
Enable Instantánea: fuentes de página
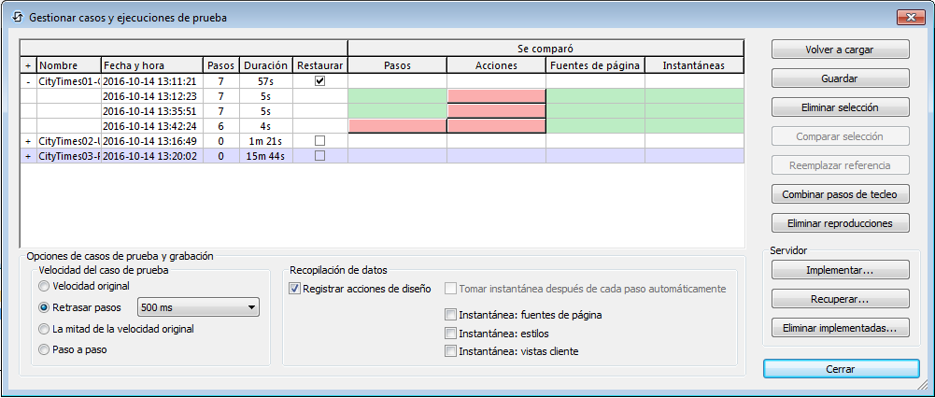tap(452, 316)
